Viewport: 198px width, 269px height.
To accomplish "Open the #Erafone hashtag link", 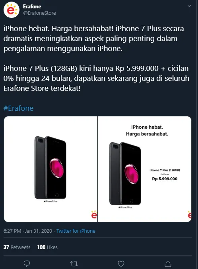I will pyautogui.click(x=18, y=108).
